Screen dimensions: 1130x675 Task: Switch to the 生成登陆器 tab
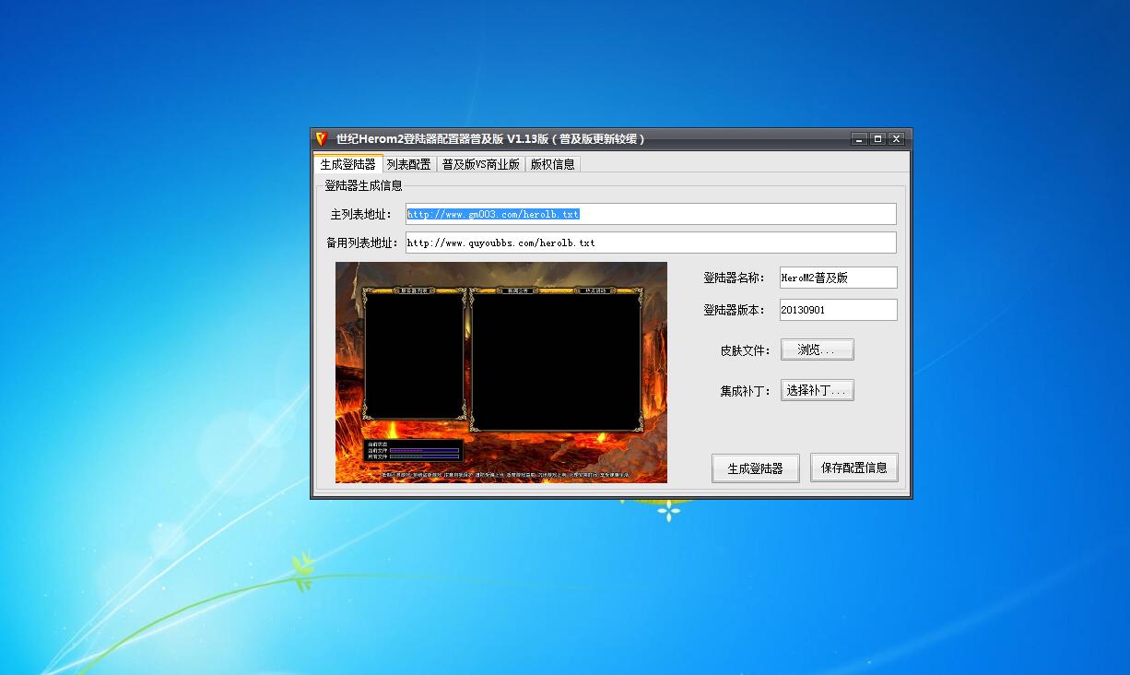coord(347,164)
